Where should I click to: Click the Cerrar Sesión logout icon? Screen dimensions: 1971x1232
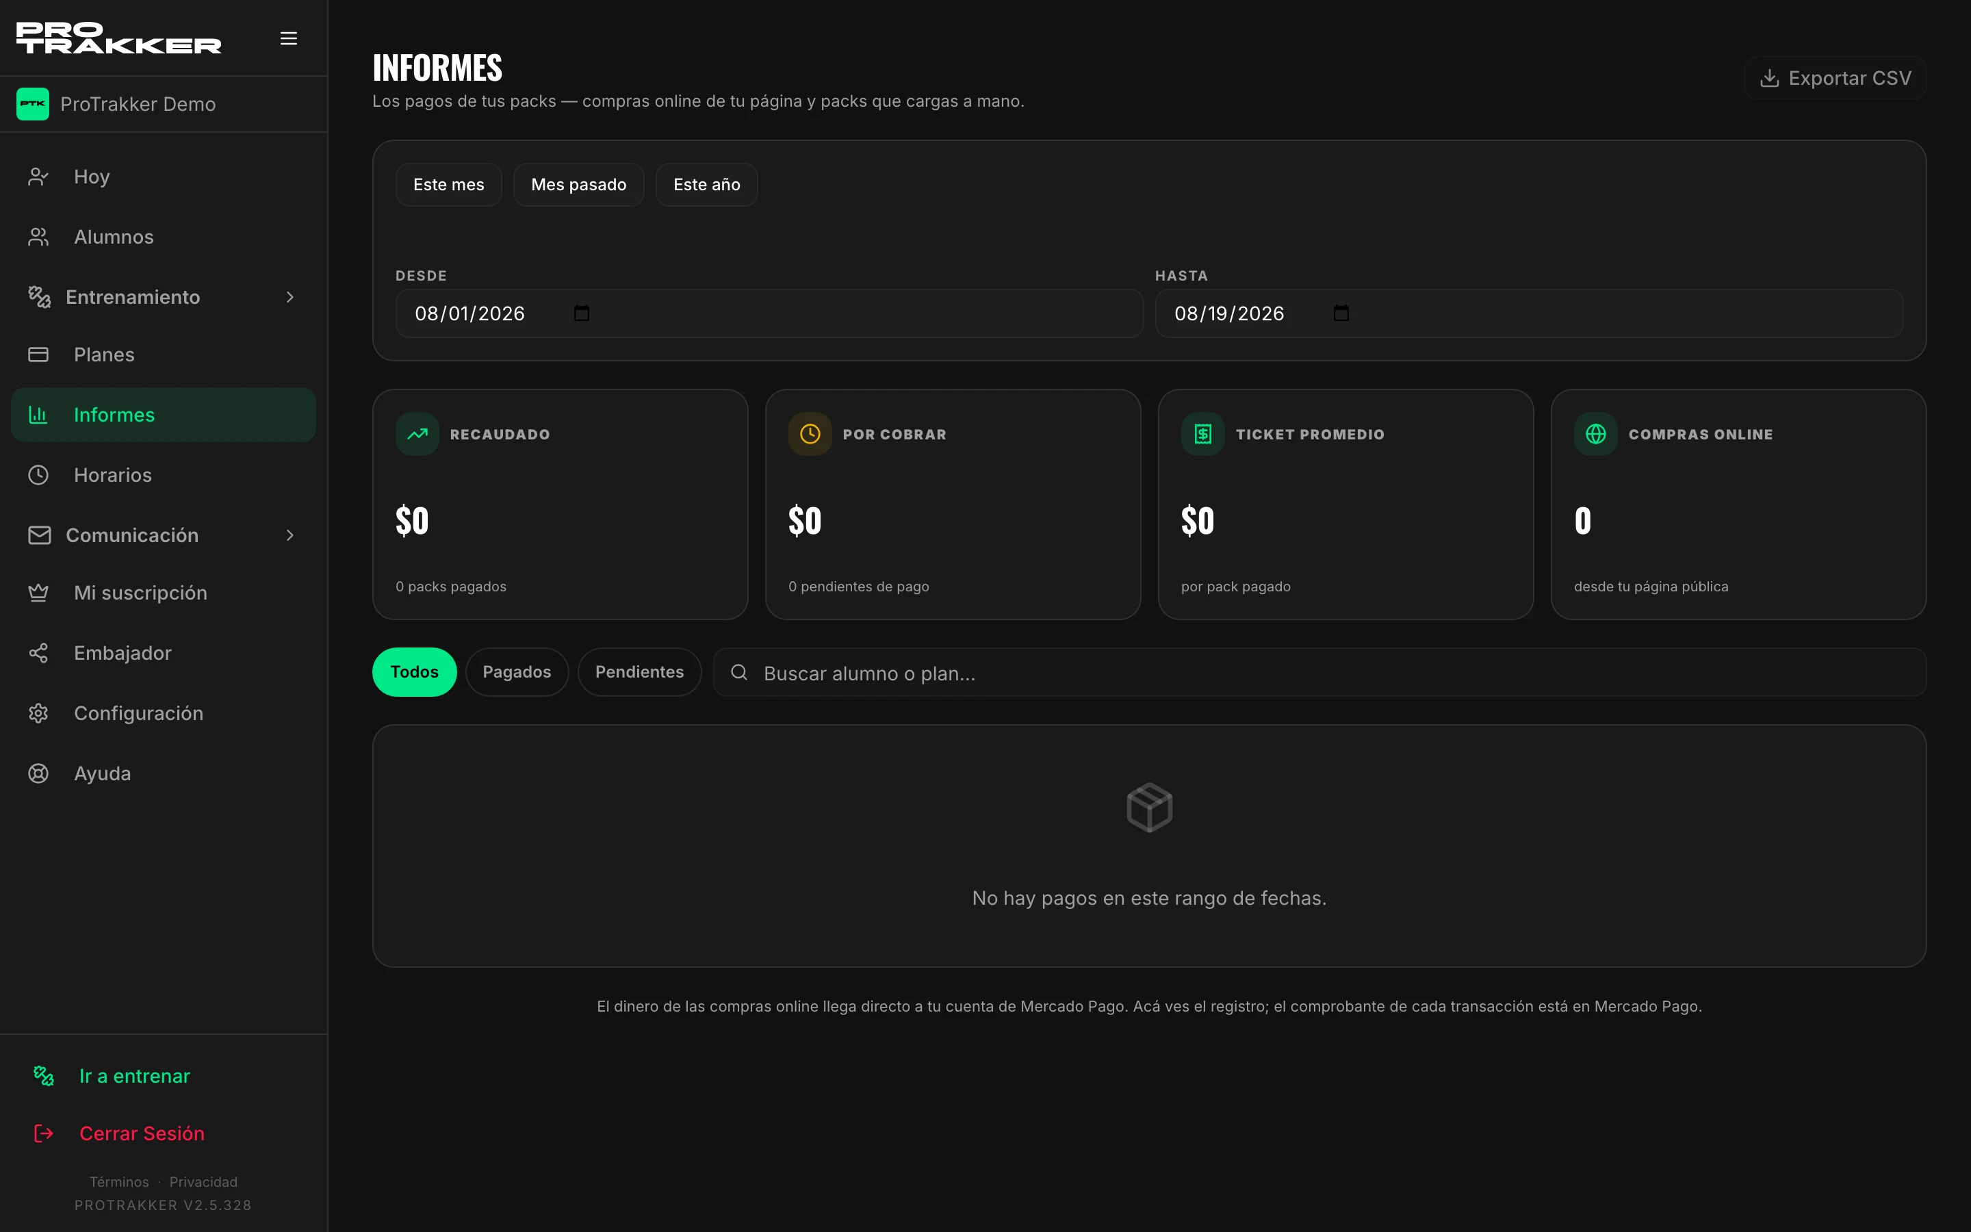pos(44,1133)
